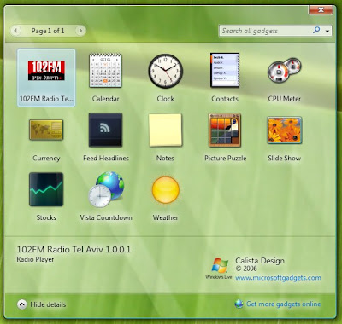Pick the yellow Notes gadget icon
The width and height of the screenshot is (342, 324).
[x=165, y=130]
